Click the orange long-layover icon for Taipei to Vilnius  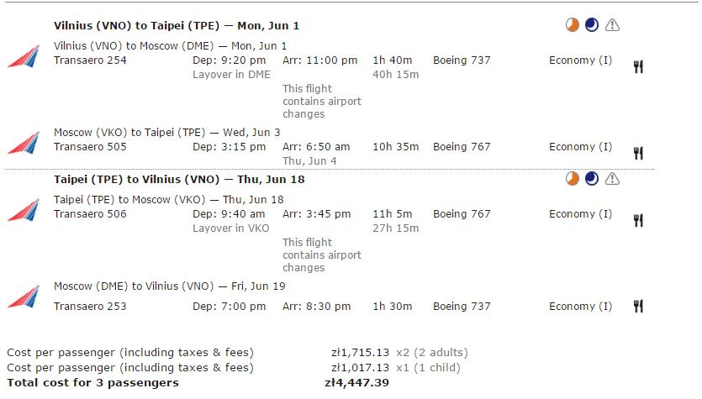click(573, 179)
